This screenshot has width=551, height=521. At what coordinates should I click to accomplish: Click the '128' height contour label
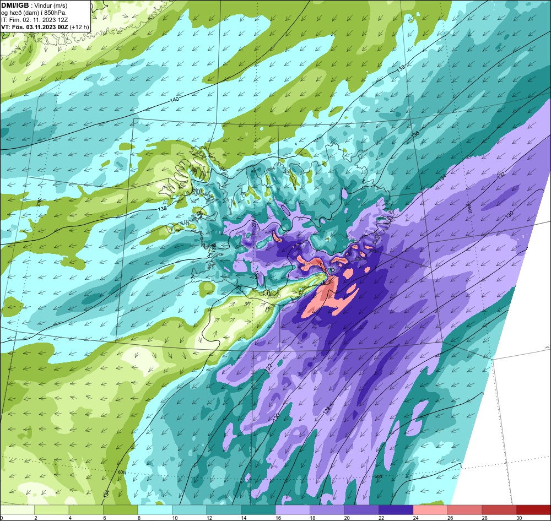(327, 410)
